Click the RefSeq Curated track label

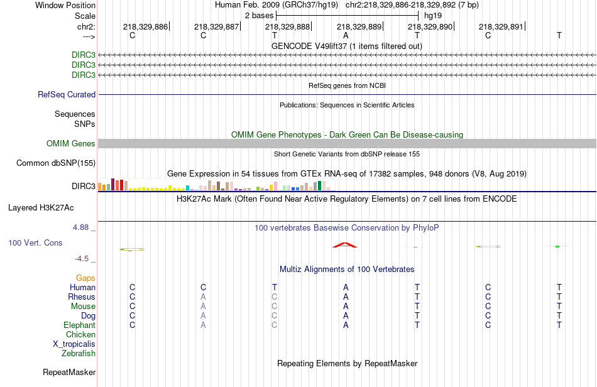click(67, 94)
